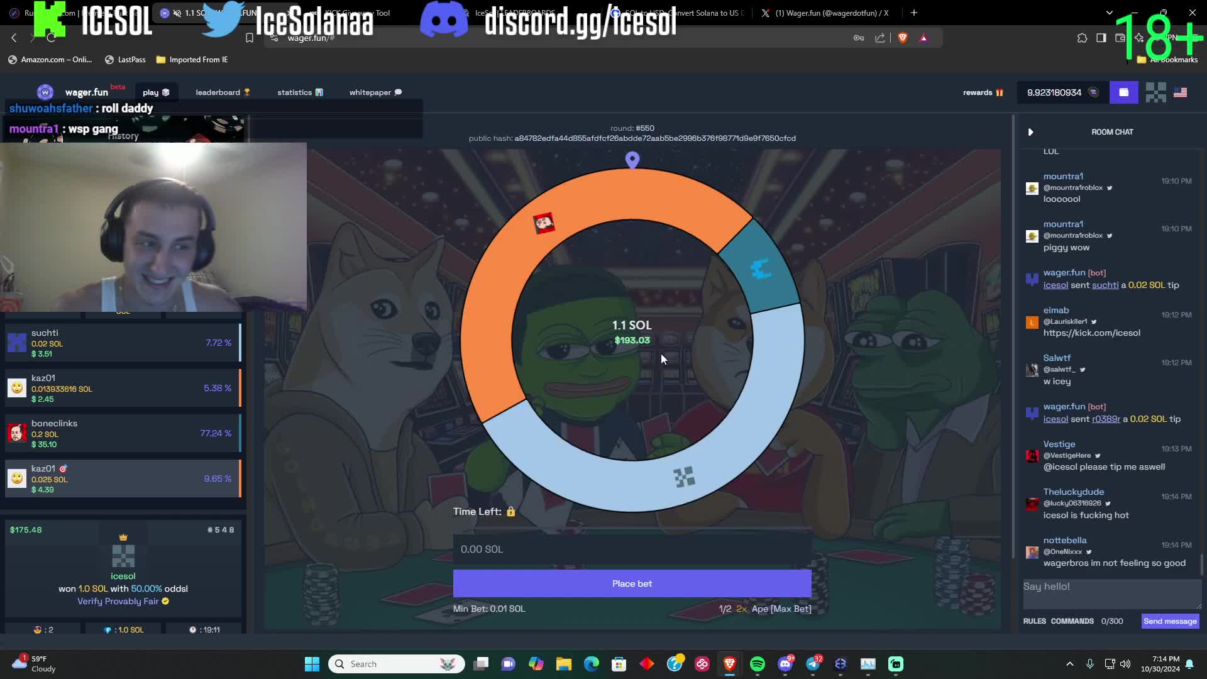
Task: Show hidden system tray icons
Action: click(1069, 664)
